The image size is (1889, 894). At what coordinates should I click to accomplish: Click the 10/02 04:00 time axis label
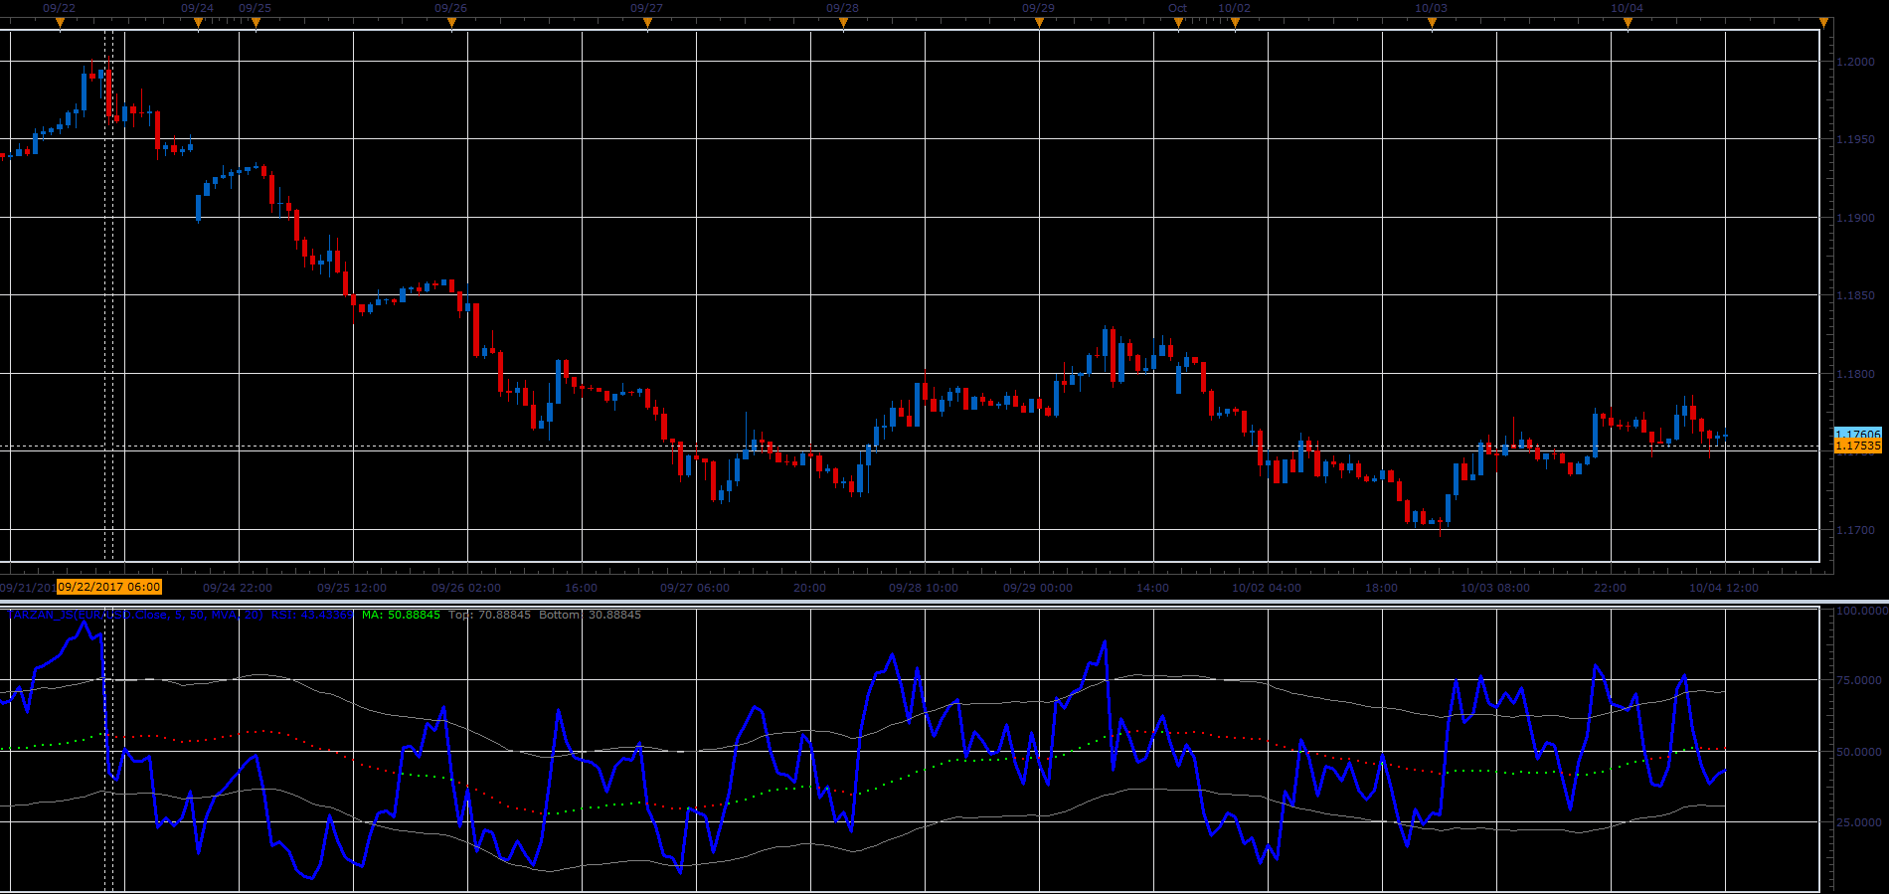[1267, 588]
